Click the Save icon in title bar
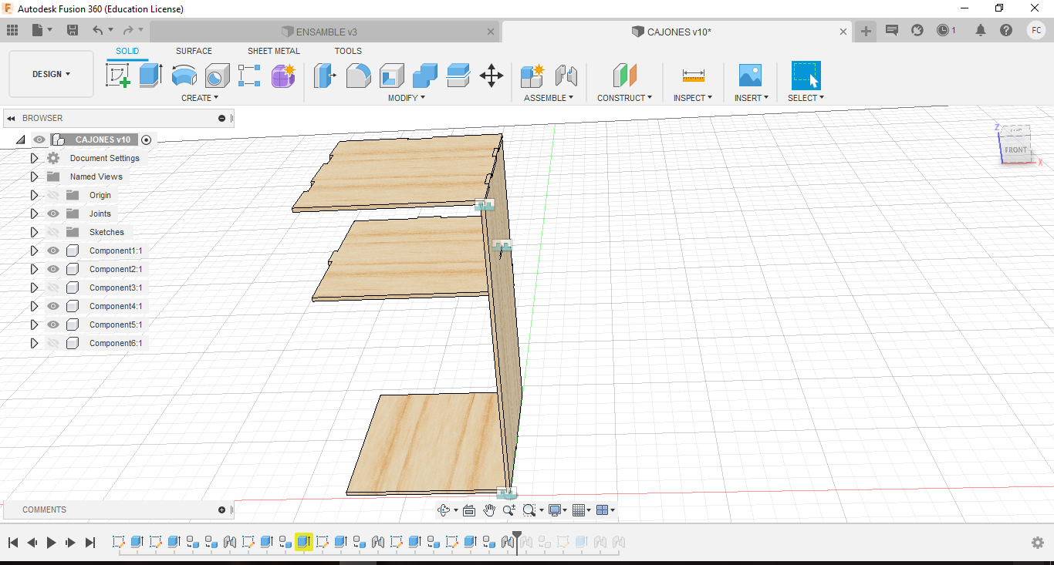 [73, 30]
